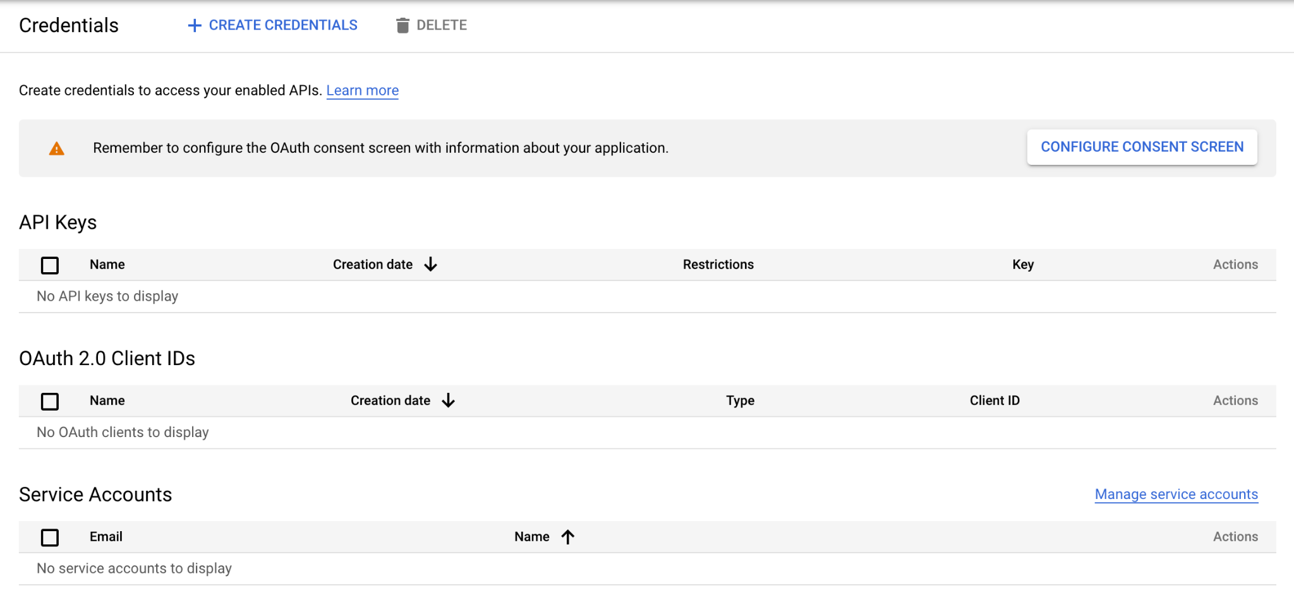The height and width of the screenshot is (600, 1294).
Task: Click Service Accounts Name sort arrow
Action: click(x=568, y=537)
